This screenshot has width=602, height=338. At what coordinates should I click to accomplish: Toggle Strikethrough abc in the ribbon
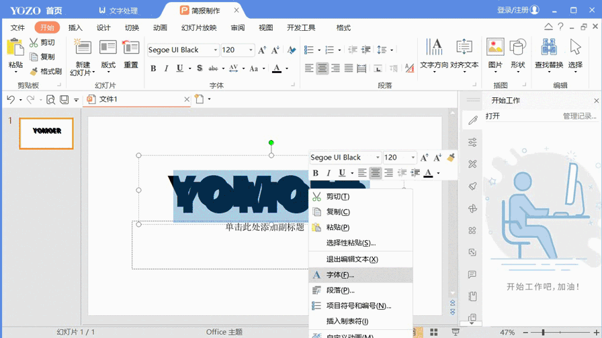click(x=213, y=68)
